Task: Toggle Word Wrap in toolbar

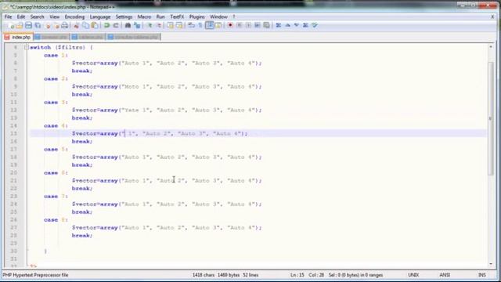Action: click(x=191, y=26)
